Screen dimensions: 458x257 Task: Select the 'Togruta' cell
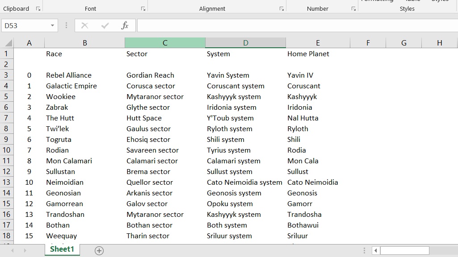[85, 140]
